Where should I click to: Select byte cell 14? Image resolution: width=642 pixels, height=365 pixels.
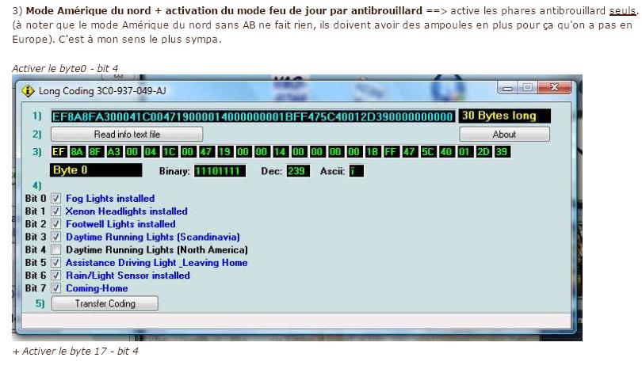point(280,152)
